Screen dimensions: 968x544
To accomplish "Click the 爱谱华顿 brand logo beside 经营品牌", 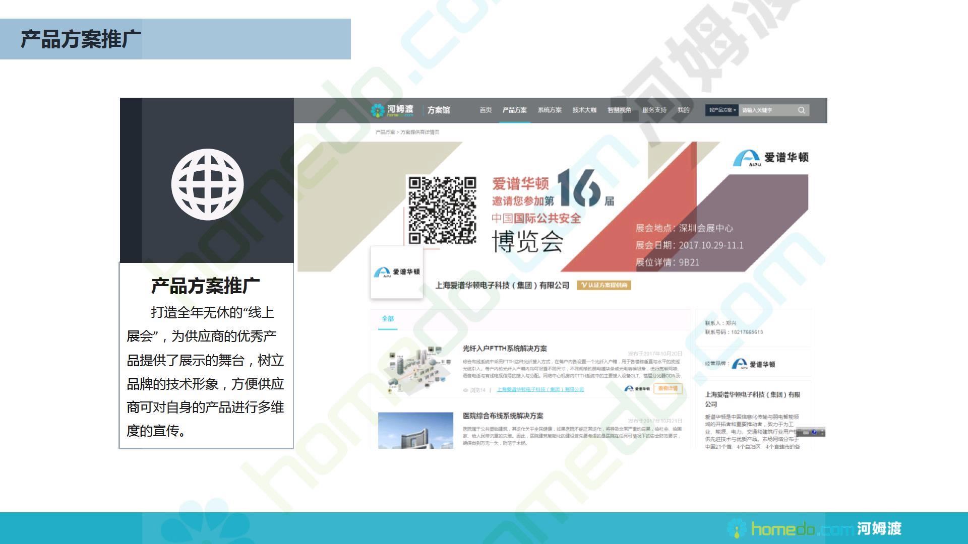I will [x=753, y=364].
